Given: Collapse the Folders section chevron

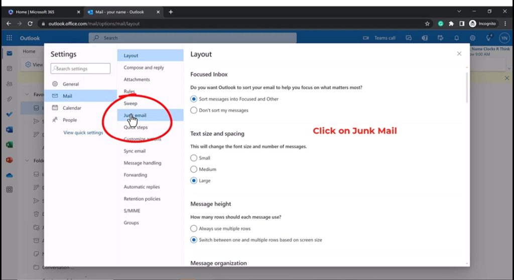Looking at the screenshot, I should (x=27, y=161).
